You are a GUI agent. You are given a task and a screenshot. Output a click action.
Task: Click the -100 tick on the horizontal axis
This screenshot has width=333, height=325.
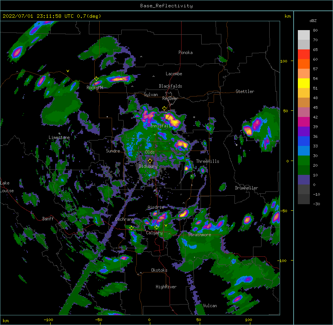(48, 320)
